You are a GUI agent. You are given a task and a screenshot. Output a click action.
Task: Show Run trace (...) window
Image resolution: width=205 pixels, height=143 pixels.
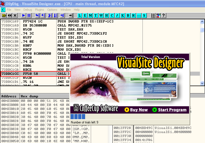pyautogui.click(x=139, y=16)
